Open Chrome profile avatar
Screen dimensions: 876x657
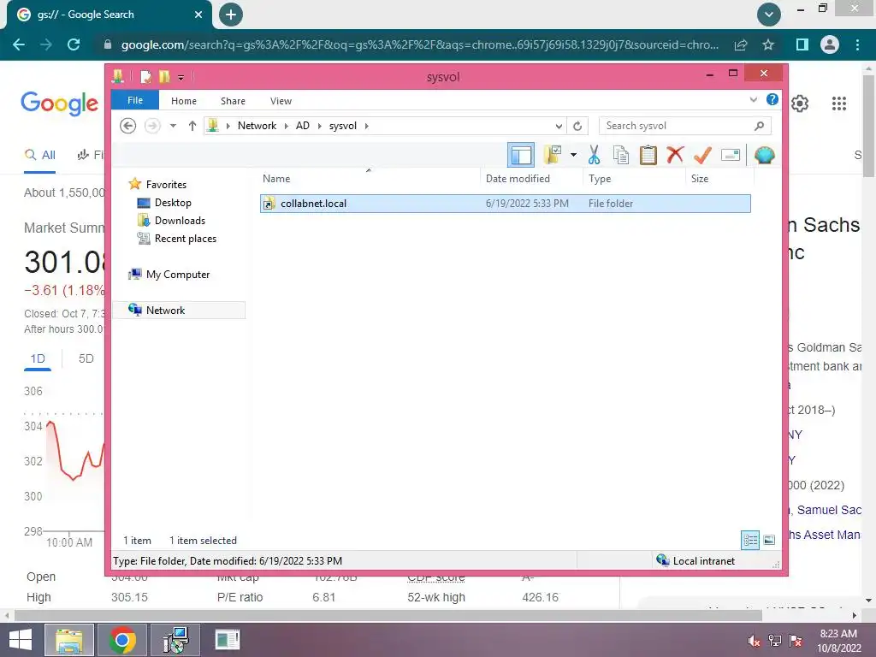(830, 44)
